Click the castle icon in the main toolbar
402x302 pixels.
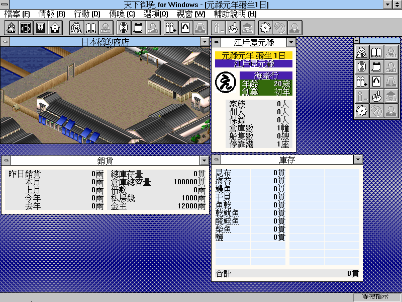tap(11, 28)
